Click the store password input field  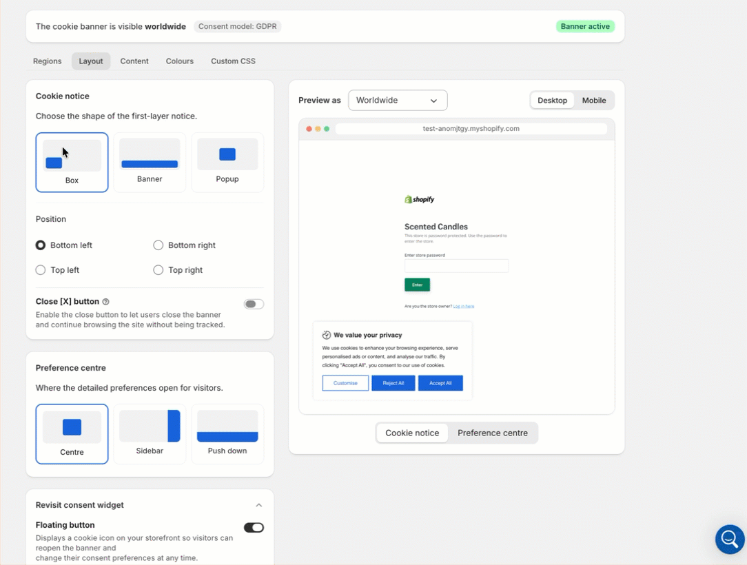[x=456, y=266]
